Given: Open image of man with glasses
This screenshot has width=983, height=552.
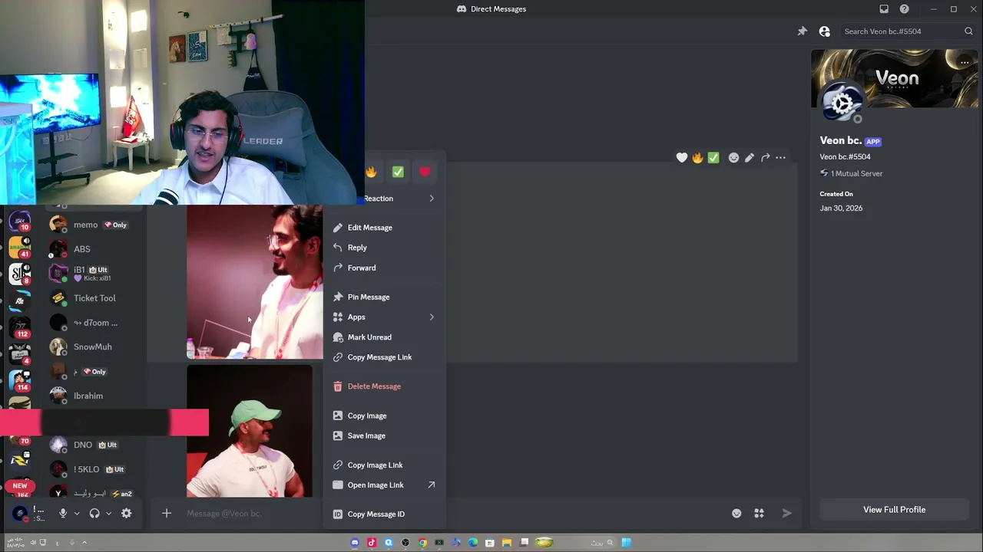Looking at the screenshot, I should (x=255, y=282).
